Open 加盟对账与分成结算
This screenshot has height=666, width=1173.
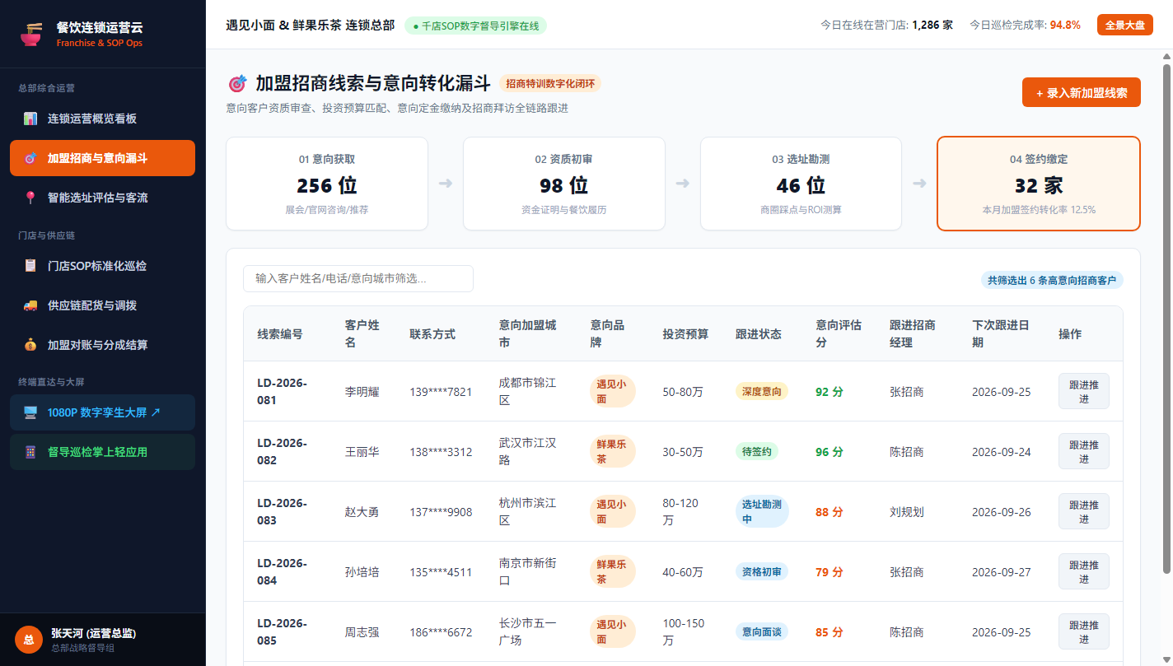click(x=102, y=345)
